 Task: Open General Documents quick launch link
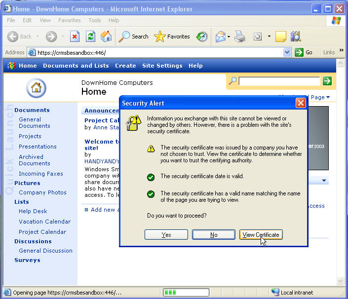[35, 123]
